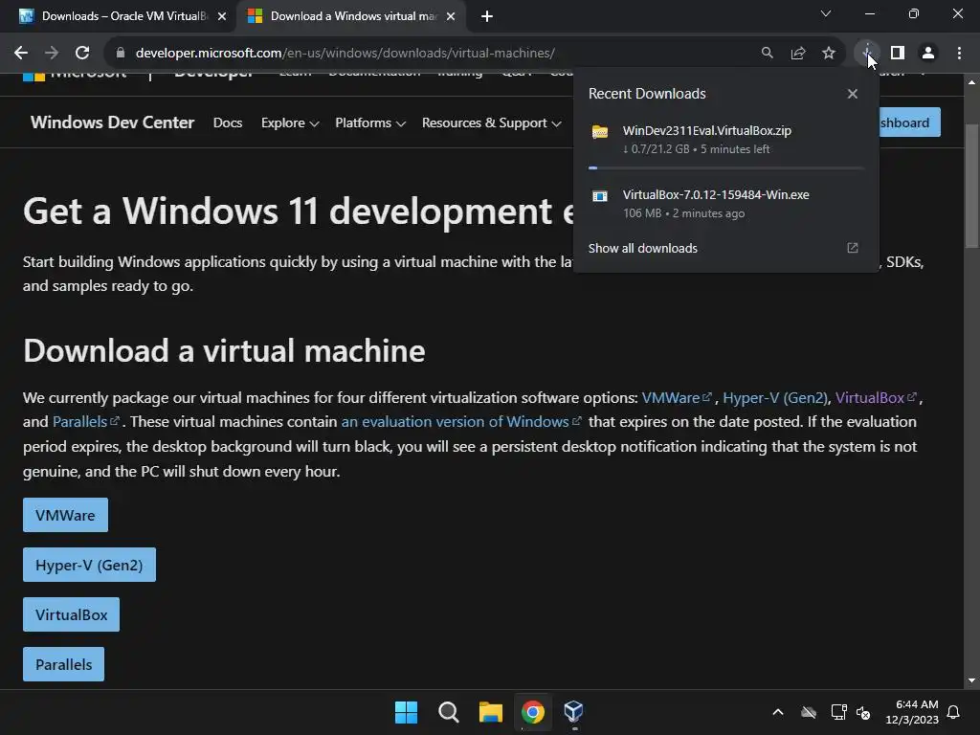Open evaluation version of Windows link
The height and width of the screenshot is (735, 980).
tap(461, 422)
